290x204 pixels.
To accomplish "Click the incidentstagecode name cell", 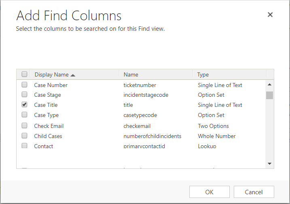I will point(146,95).
